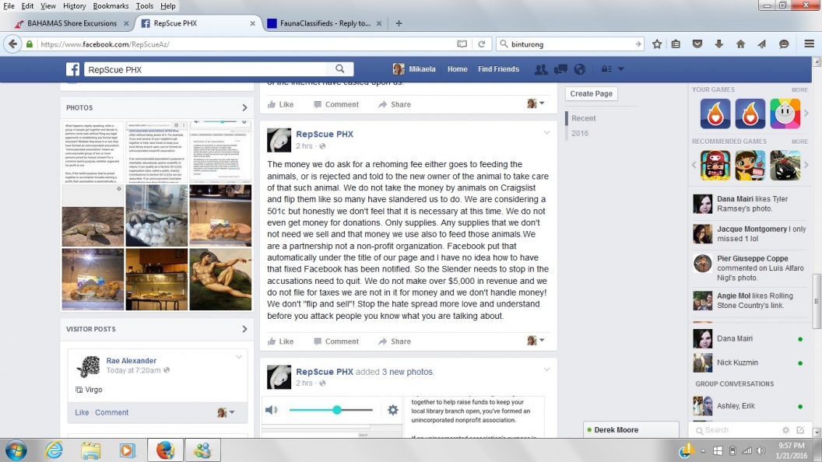The image size is (822, 462).
Task: Open notifications globe icon
Action: (579, 69)
